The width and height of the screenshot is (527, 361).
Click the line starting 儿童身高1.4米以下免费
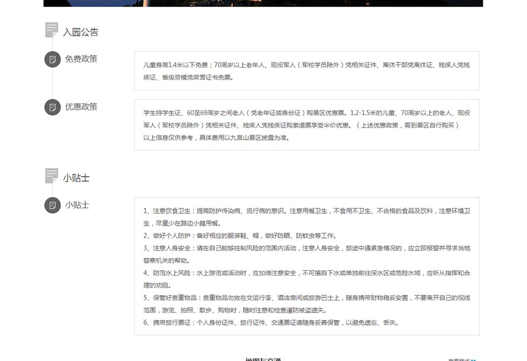point(307,65)
